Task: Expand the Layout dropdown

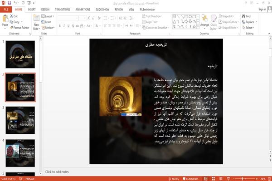Action: pyautogui.click(x=48, y=16)
